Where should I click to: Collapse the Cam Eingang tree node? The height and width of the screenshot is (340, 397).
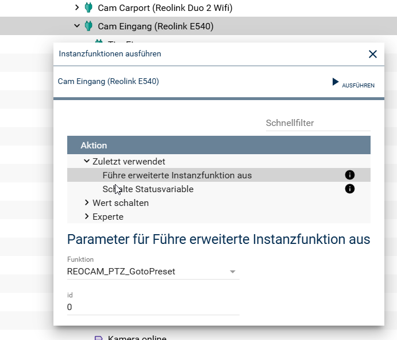coord(77,26)
